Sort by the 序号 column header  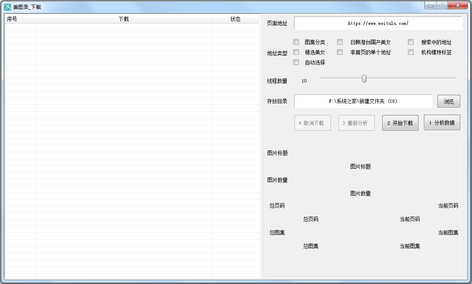tap(20, 19)
